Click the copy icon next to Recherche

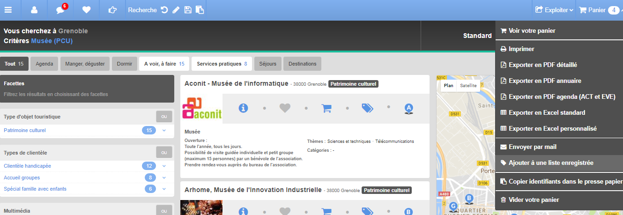(x=200, y=10)
